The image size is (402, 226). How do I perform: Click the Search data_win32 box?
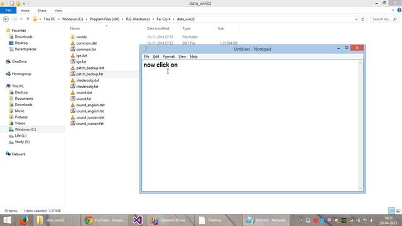point(384,19)
